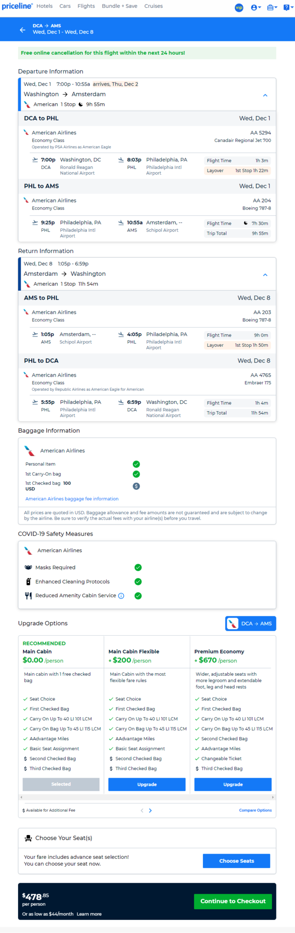Viewport: 295px width, 933px height.
Task: Open the My Trips briefcase icon
Action: (x=272, y=7)
